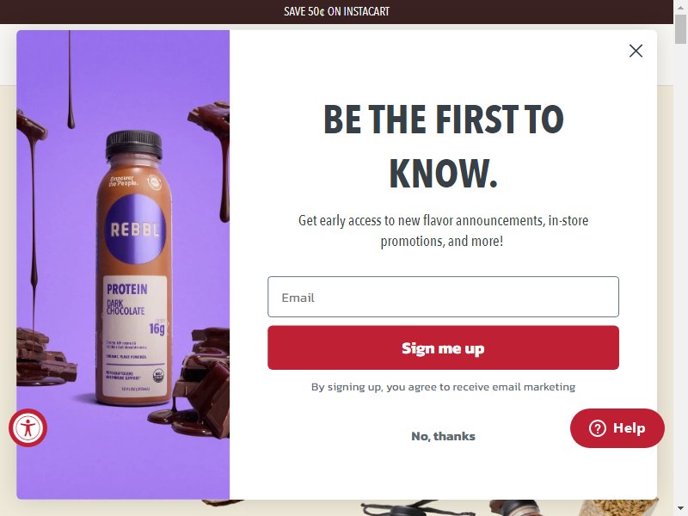688x516 pixels.
Task: Click the early access description text
Action: [x=443, y=230]
